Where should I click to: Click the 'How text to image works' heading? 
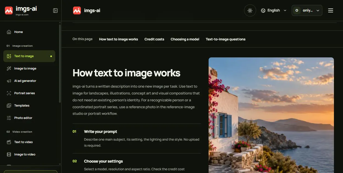(x=126, y=73)
